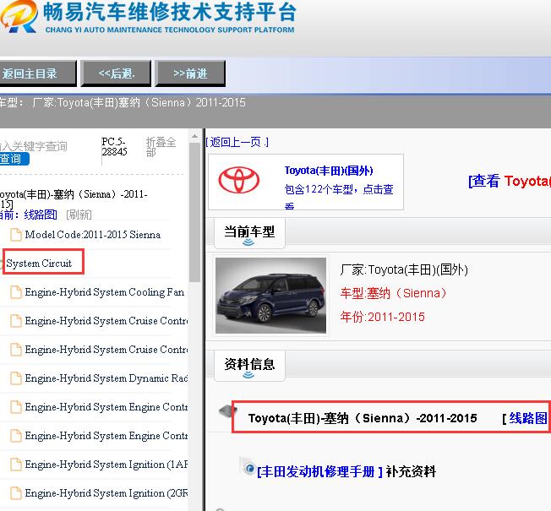The height and width of the screenshot is (511, 551).
Task: Click the [刷新] refresh link
Action: (79, 215)
